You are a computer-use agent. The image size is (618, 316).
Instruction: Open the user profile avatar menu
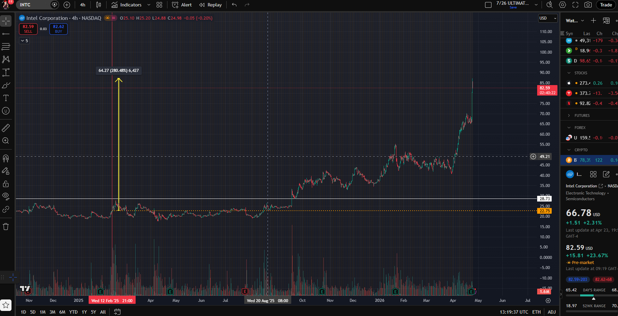click(x=6, y=5)
